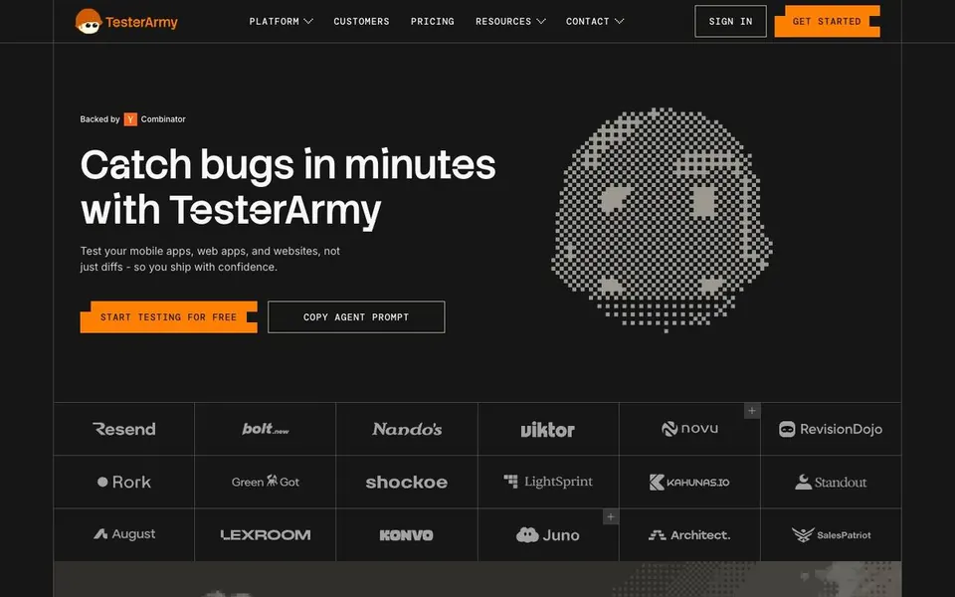955x597 pixels.
Task: Click the RevisionDojo customer logo
Action: pos(831,429)
